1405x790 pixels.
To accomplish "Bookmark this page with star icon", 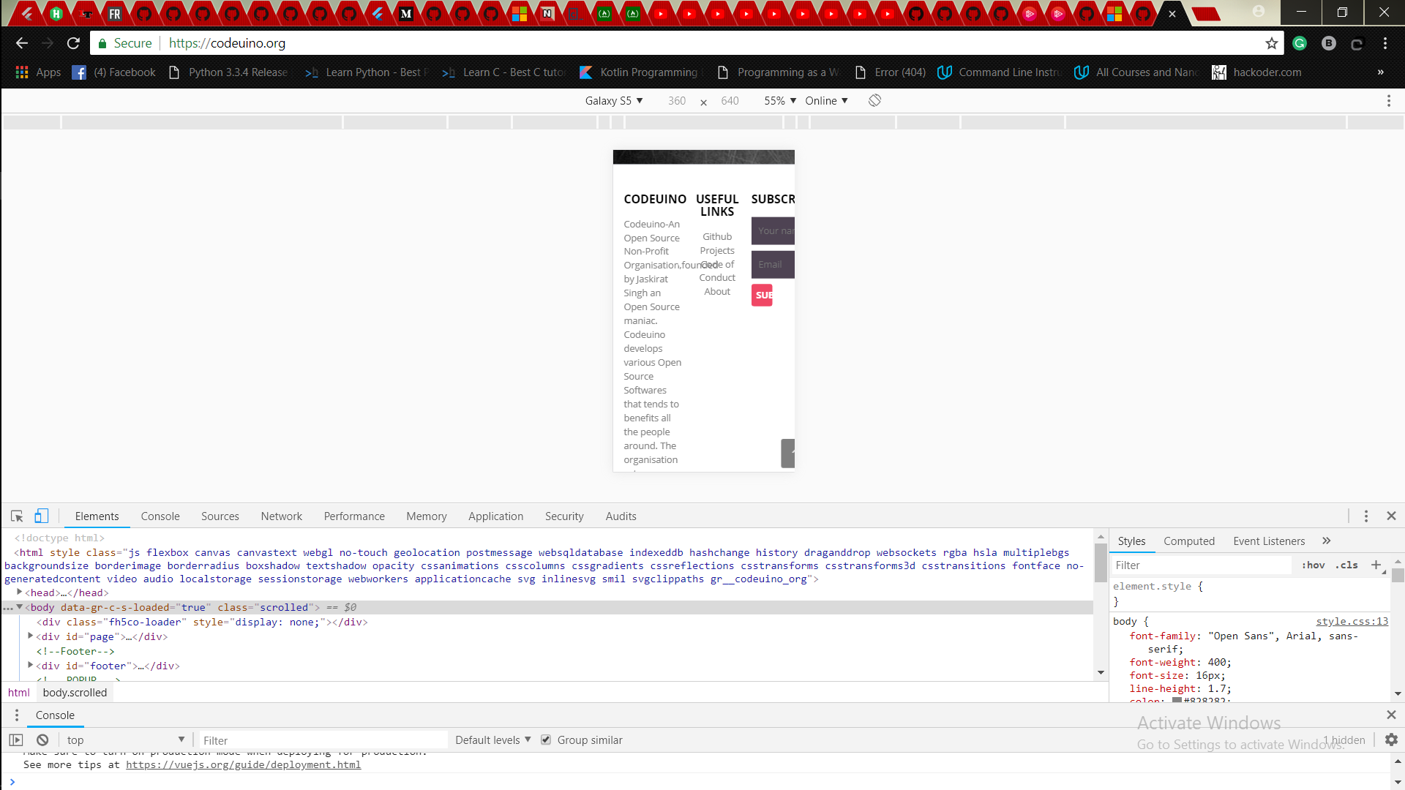I will pos(1272,43).
